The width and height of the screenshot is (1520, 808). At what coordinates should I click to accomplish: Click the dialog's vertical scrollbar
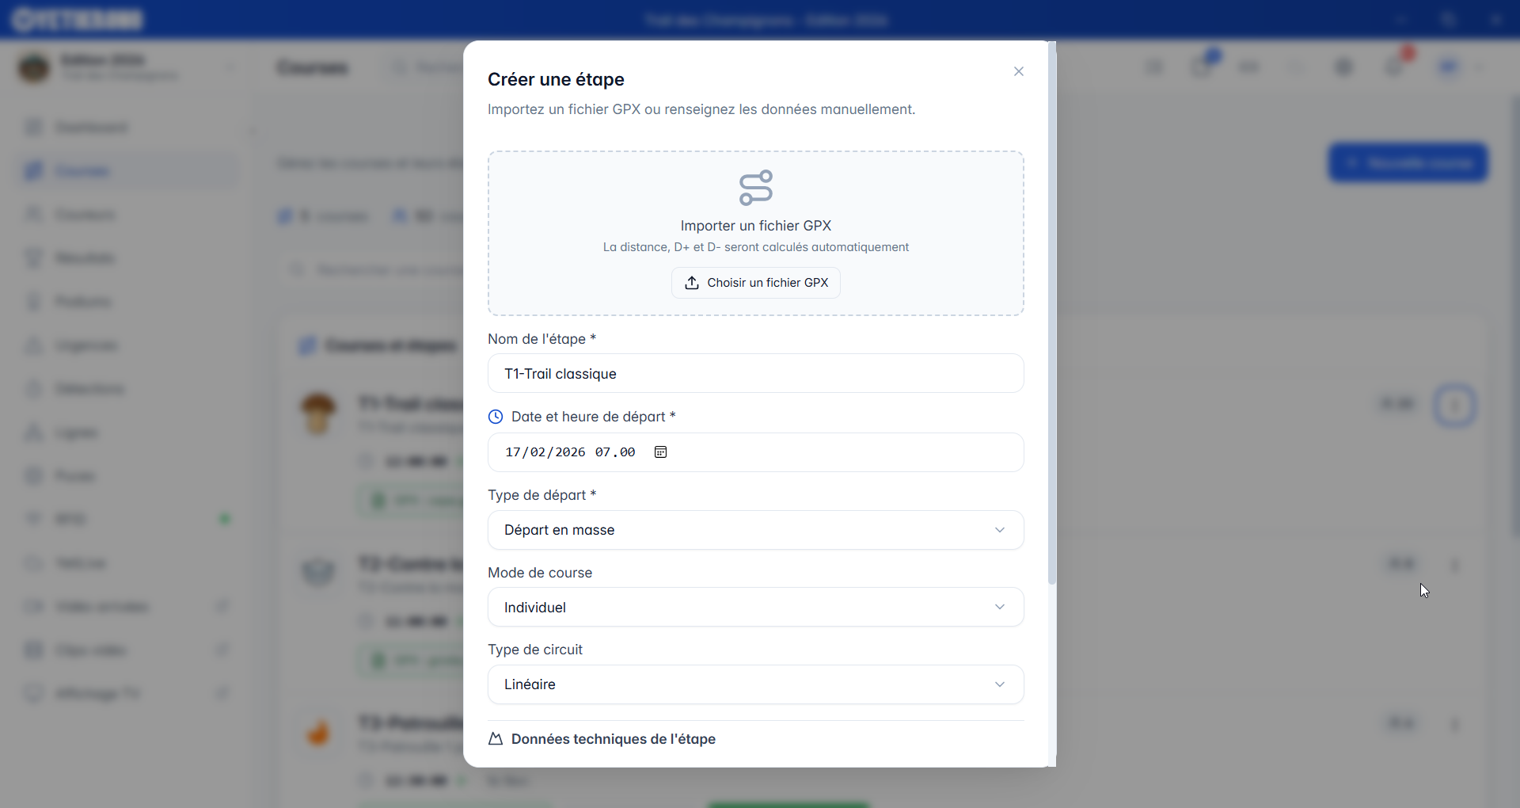(x=1051, y=317)
